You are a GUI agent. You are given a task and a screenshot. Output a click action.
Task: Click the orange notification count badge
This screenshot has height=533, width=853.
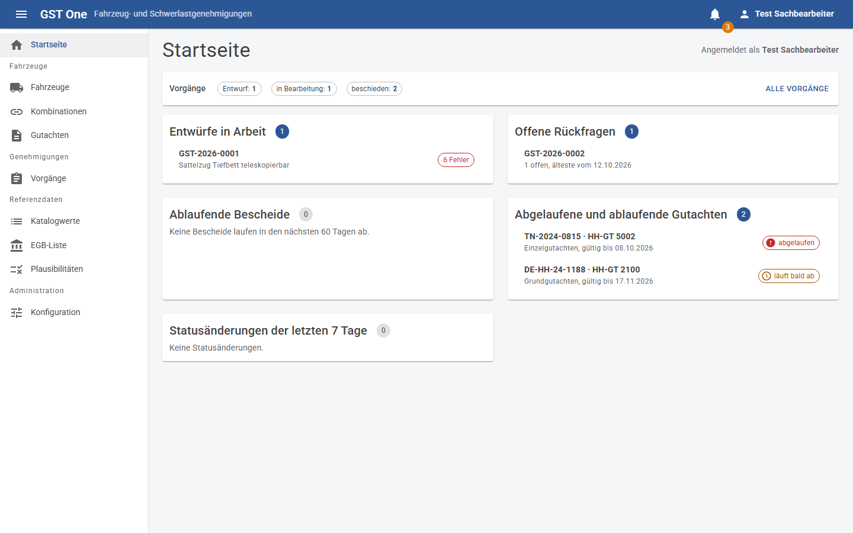click(728, 27)
